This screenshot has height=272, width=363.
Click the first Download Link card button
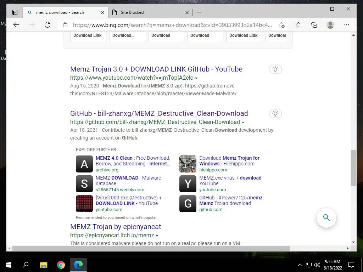[x=88, y=36]
